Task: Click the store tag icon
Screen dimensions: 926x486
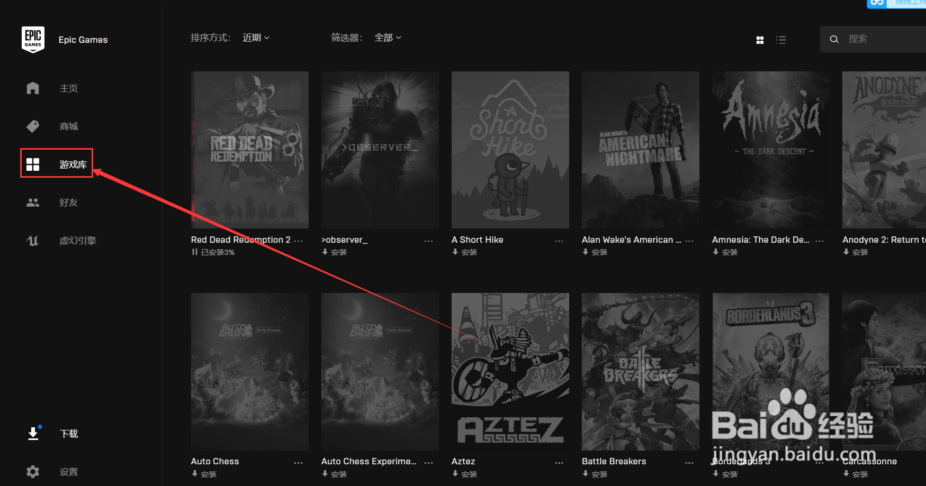Action: tap(33, 126)
